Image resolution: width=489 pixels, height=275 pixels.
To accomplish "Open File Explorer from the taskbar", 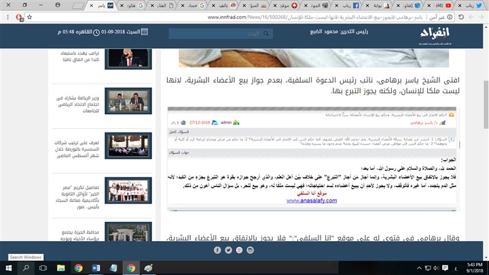I will 60,268.
